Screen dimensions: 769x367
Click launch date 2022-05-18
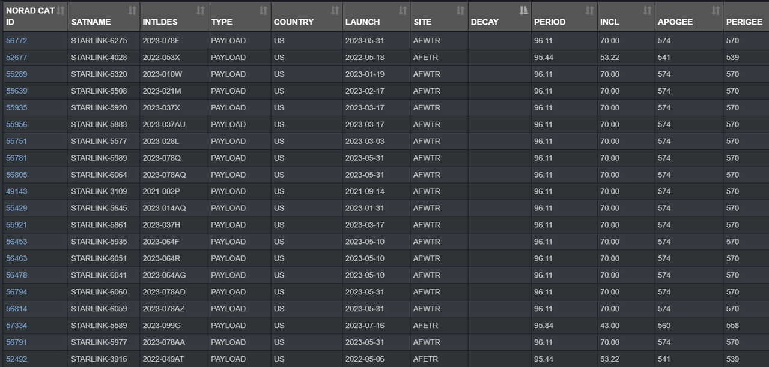coord(365,58)
